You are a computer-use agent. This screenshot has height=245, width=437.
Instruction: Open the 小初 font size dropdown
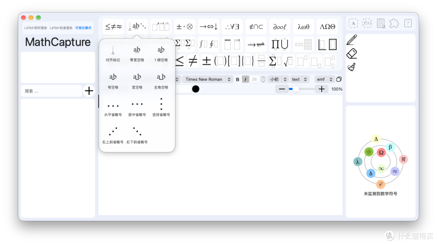[278, 79]
